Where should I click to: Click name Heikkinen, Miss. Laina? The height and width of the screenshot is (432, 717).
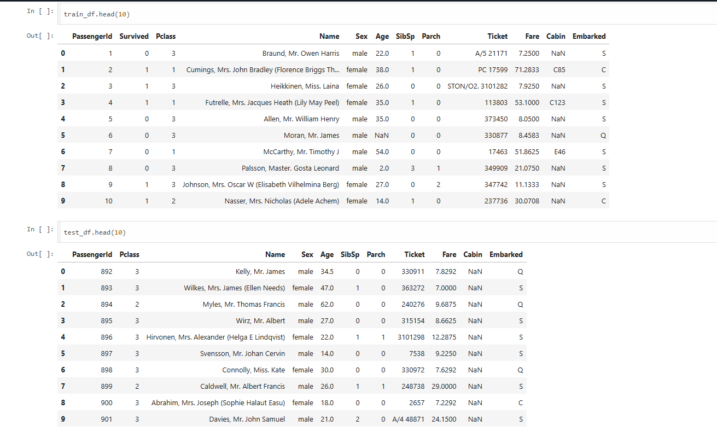pyautogui.click(x=305, y=86)
